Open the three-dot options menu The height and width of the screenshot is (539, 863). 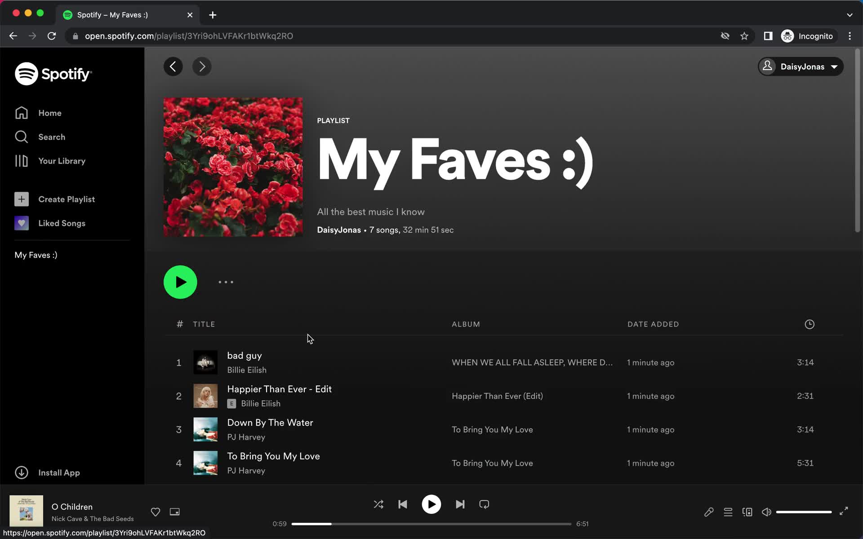pos(226,282)
